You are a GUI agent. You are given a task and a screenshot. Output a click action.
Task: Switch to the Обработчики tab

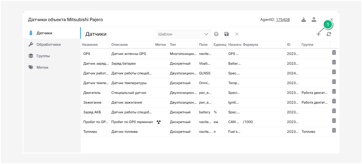[x=49, y=44]
